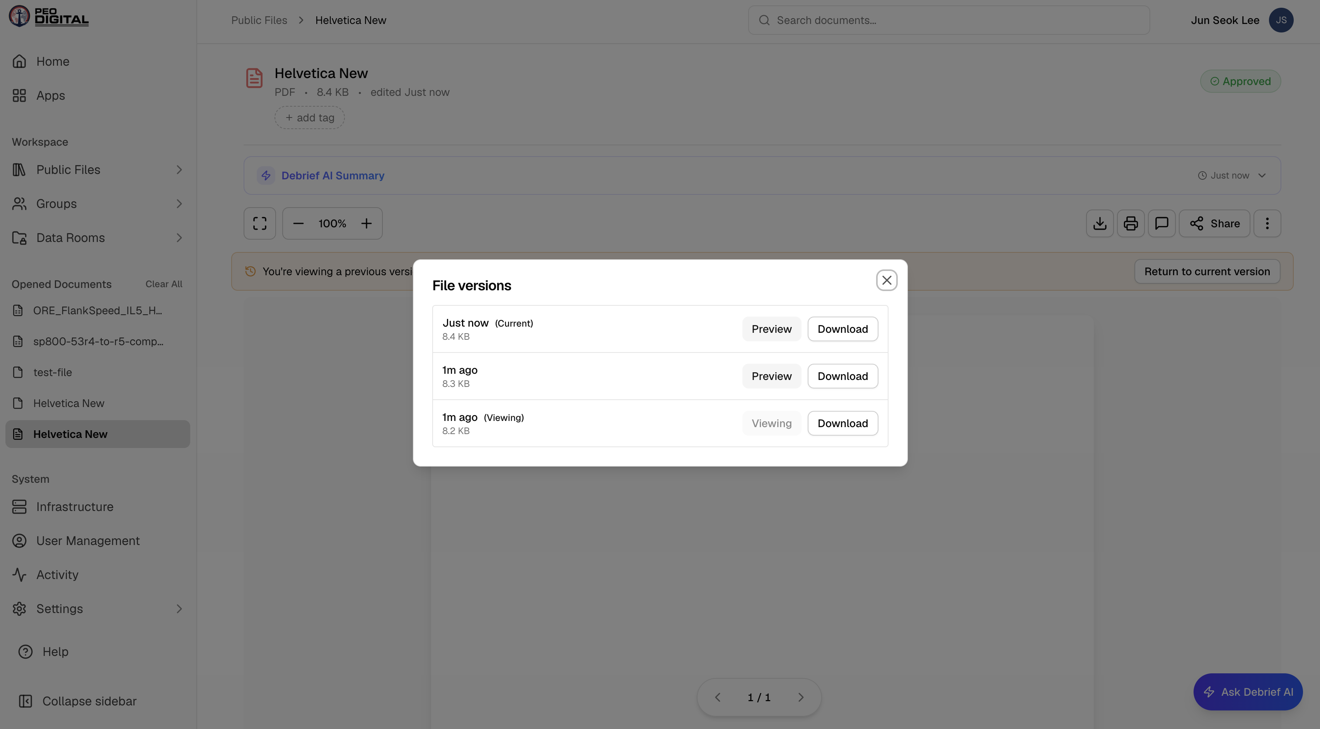The height and width of the screenshot is (729, 1320).
Task: Click Help question mark icon
Action: (x=26, y=652)
